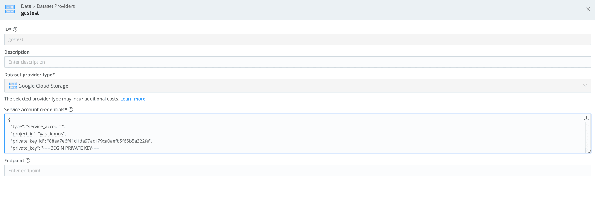Click the Google Cloud Storage provider icon

click(x=12, y=86)
